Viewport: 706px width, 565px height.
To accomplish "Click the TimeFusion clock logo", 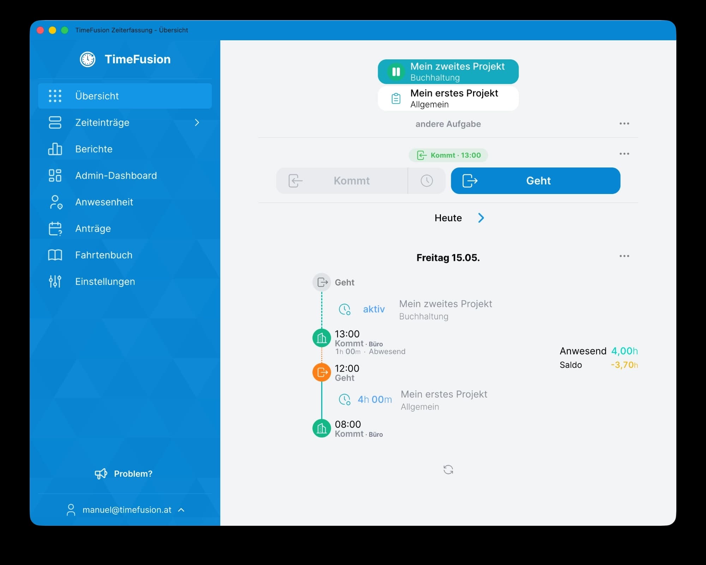I will coord(88,59).
